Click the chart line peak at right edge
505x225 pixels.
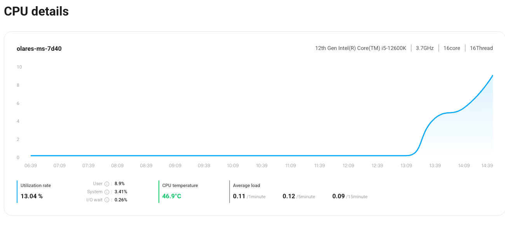tap(492, 76)
